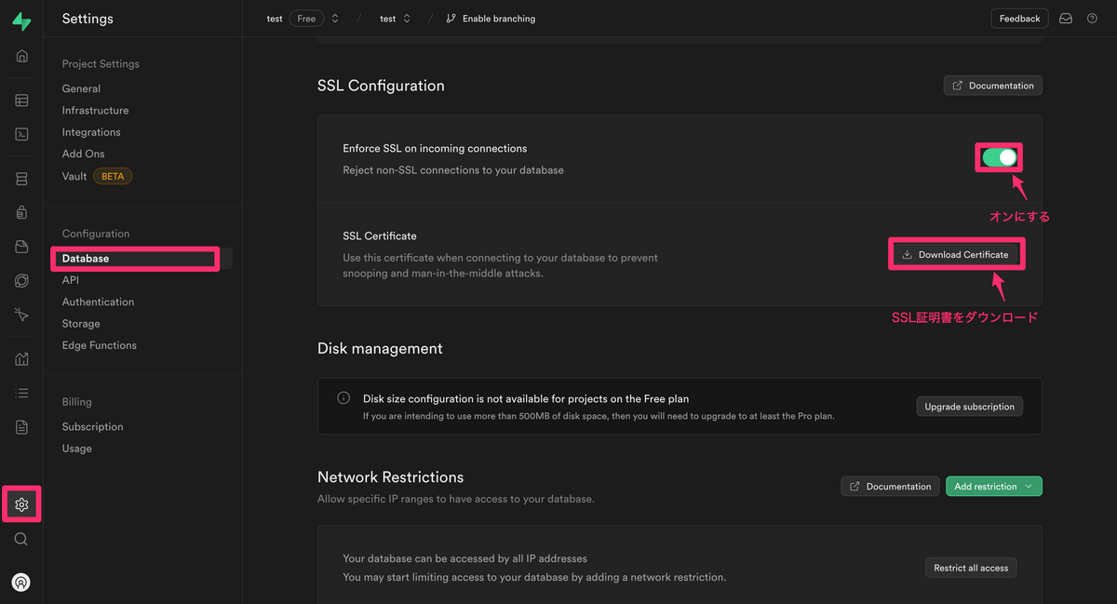Click the Disk management heading

tap(380, 348)
